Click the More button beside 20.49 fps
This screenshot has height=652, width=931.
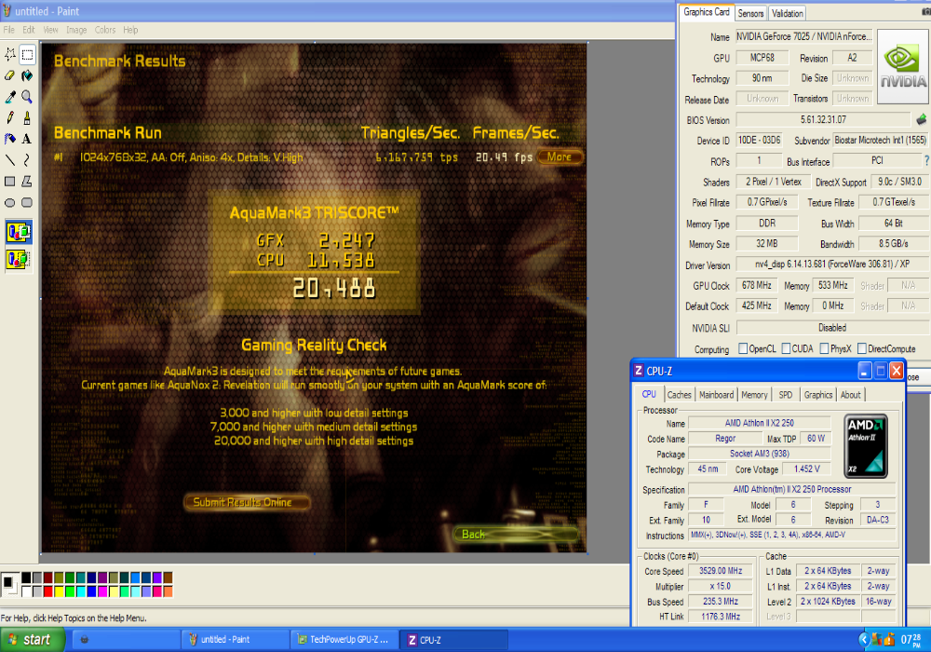pyautogui.click(x=560, y=156)
